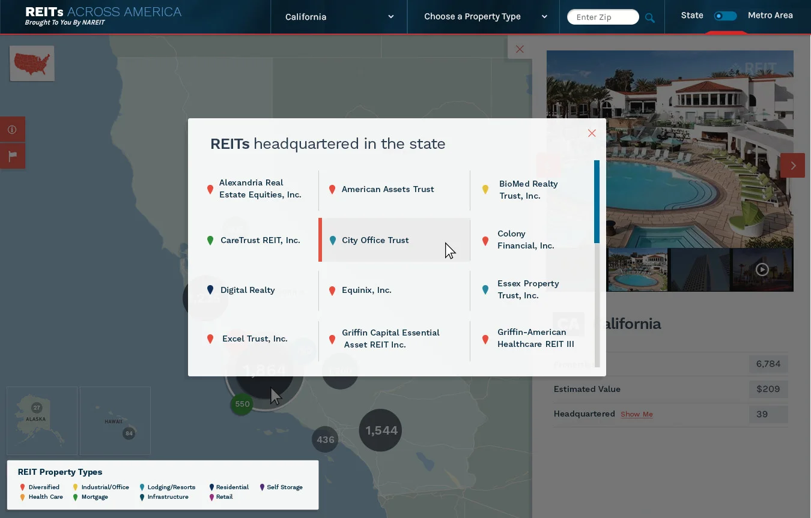The width and height of the screenshot is (811, 518).
Task: Open Choose a Property Type dropdown
Action: point(485,17)
